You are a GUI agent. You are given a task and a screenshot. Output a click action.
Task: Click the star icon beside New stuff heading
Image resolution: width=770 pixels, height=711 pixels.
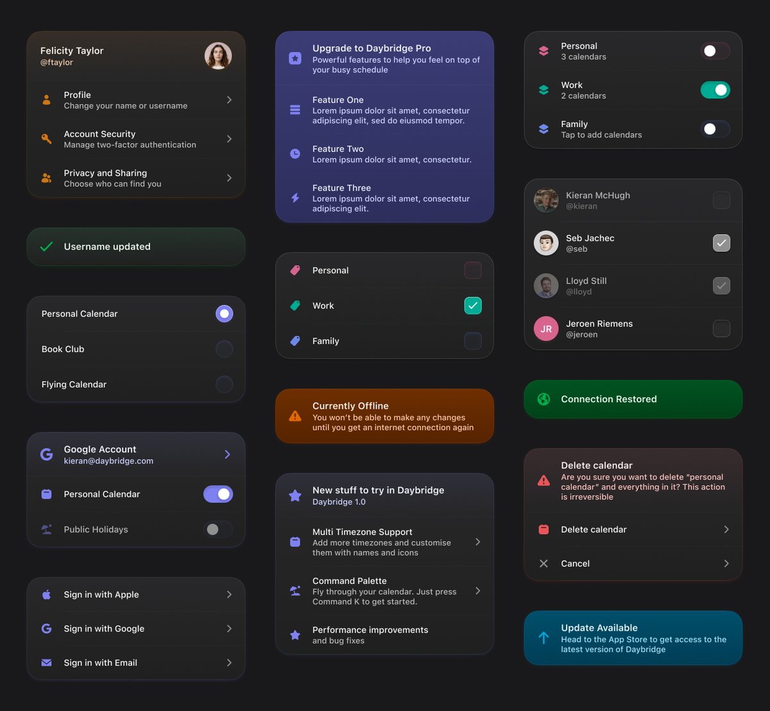[295, 495]
